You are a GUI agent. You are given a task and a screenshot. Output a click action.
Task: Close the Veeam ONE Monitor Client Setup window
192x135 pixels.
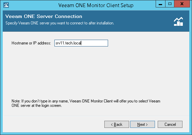[182, 4]
